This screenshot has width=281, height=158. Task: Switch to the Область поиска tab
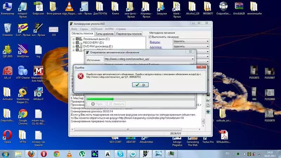coord(82,33)
